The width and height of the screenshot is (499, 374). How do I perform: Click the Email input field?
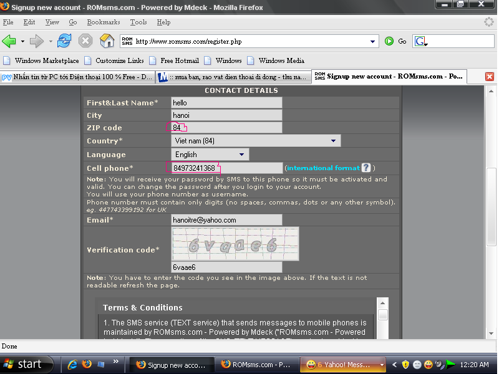click(x=226, y=220)
